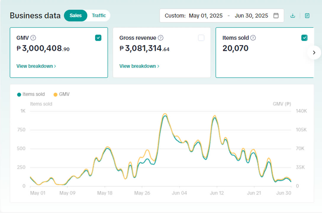Open the report document icon

[x=307, y=16]
